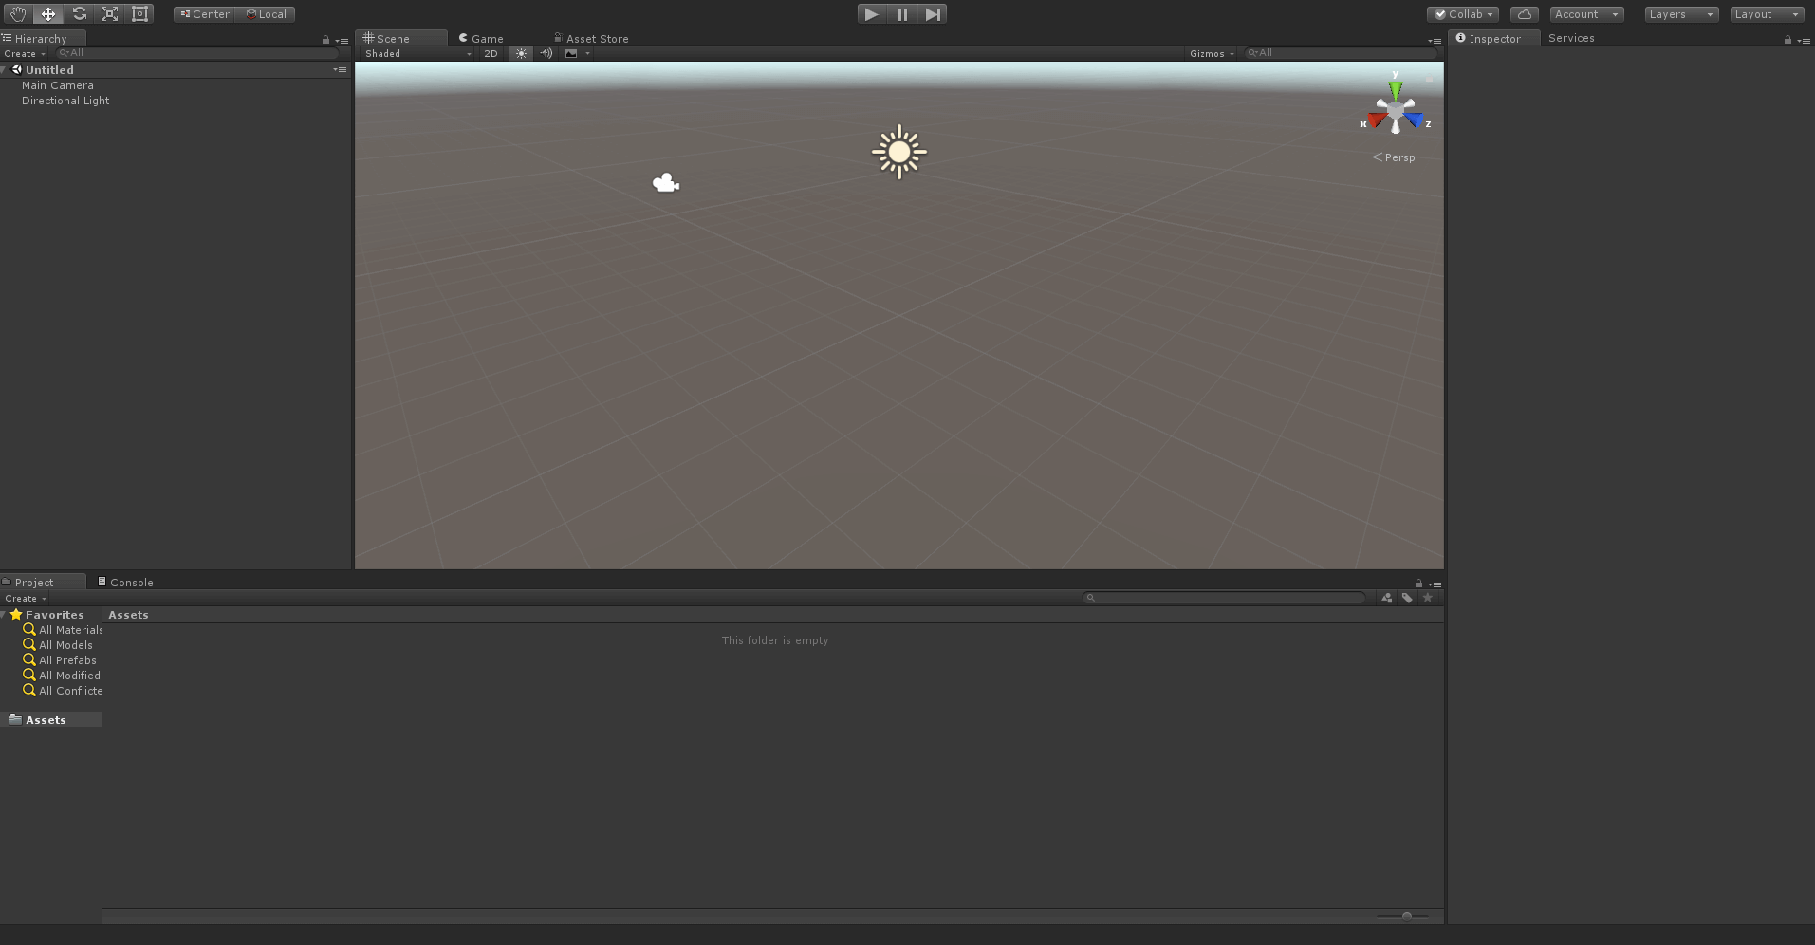Viewport: 1815px width, 945px height.
Task: Select the Hand tool
Action: pos(17,13)
